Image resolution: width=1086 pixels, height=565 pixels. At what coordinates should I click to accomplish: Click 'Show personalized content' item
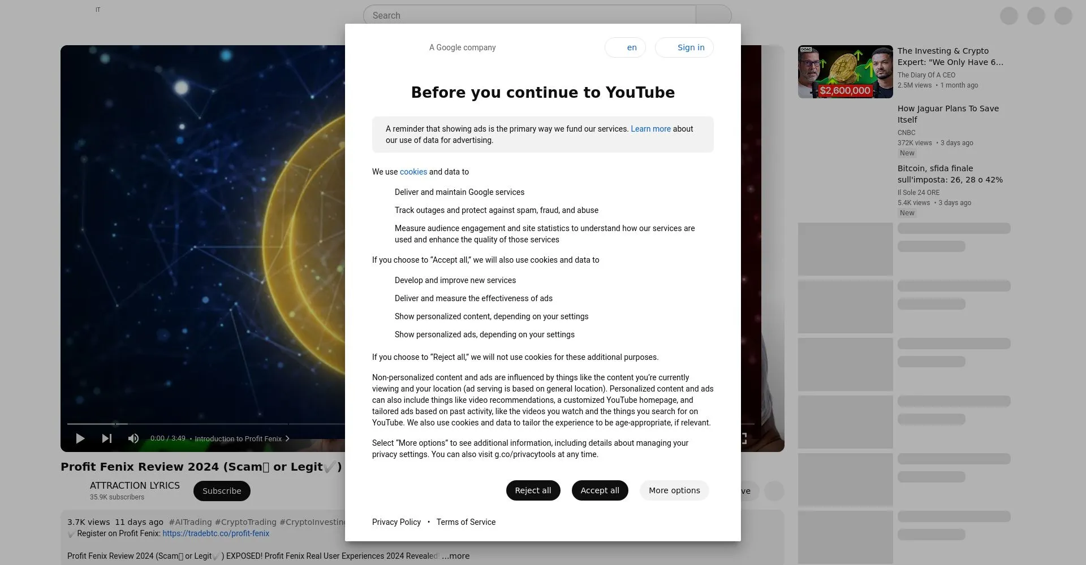click(492, 316)
